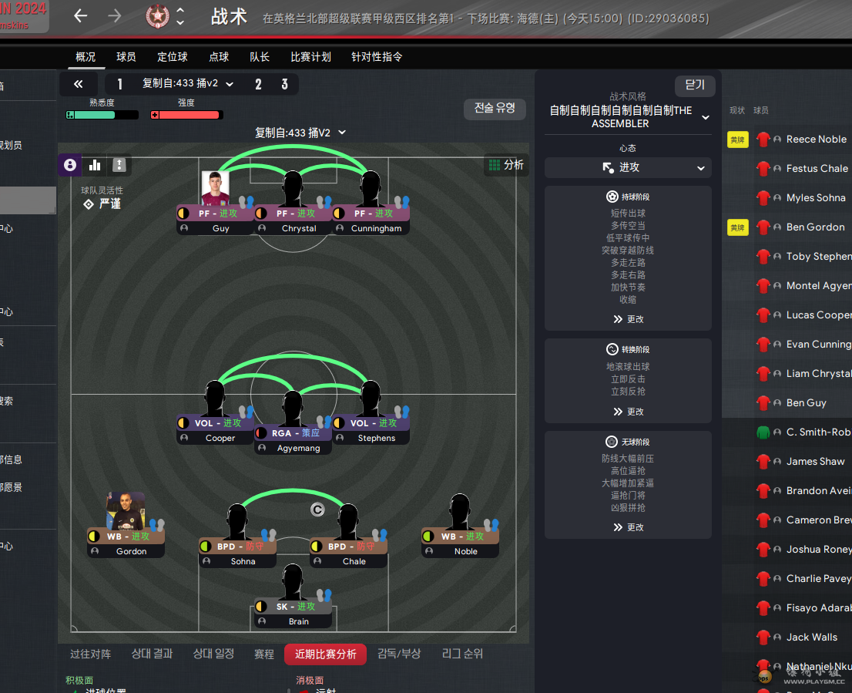Click the person icon beside Cooper's name
The image size is (852, 693).
tap(184, 438)
